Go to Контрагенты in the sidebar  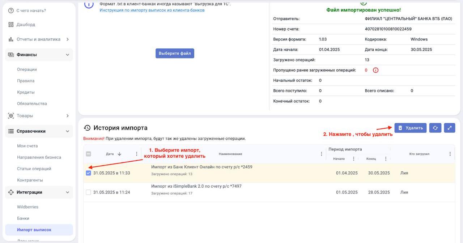pos(30,180)
